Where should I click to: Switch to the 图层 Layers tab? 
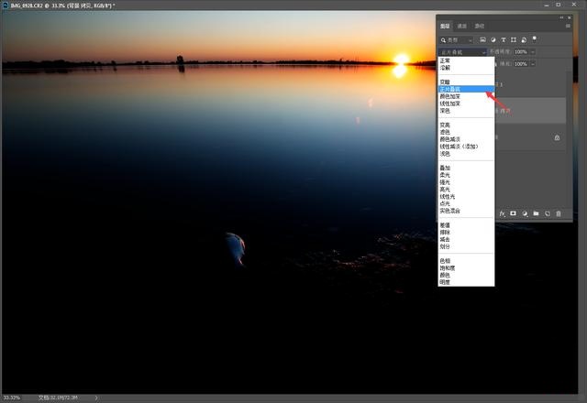(445, 26)
